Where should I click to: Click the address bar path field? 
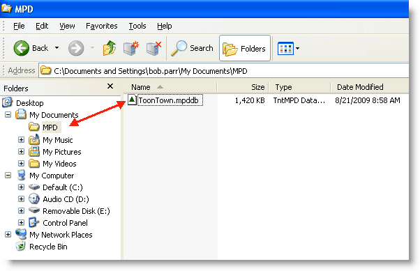pyautogui.click(x=224, y=71)
